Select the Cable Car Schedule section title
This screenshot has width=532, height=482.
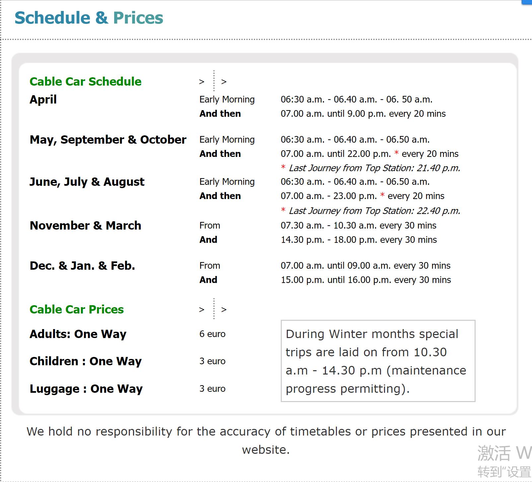pyautogui.click(x=85, y=82)
